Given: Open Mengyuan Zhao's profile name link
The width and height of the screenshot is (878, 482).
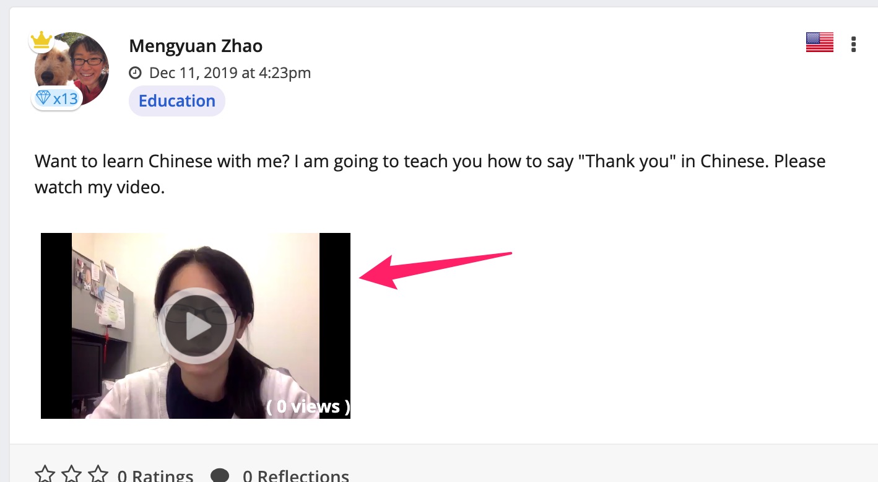Looking at the screenshot, I should pos(196,46).
